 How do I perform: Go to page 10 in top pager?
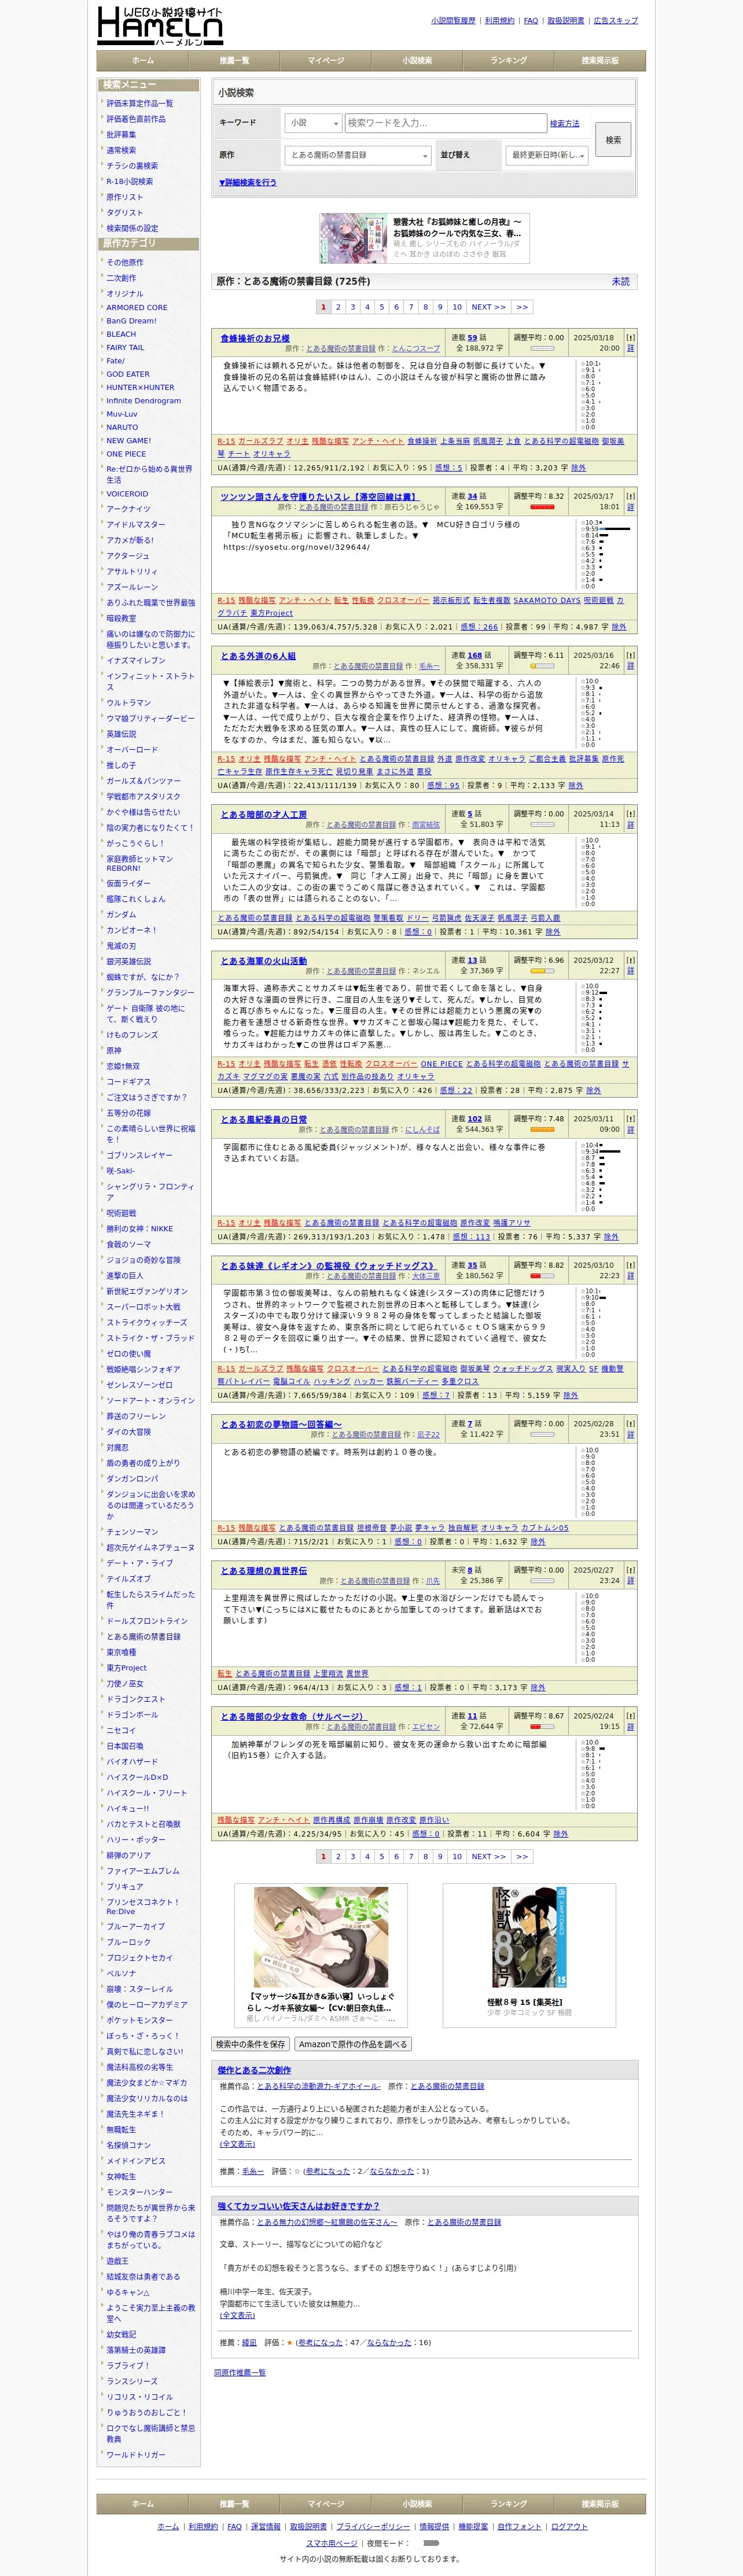pyautogui.click(x=457, y=307)
